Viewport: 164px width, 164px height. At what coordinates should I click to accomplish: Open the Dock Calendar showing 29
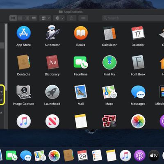tap(82, 155)
